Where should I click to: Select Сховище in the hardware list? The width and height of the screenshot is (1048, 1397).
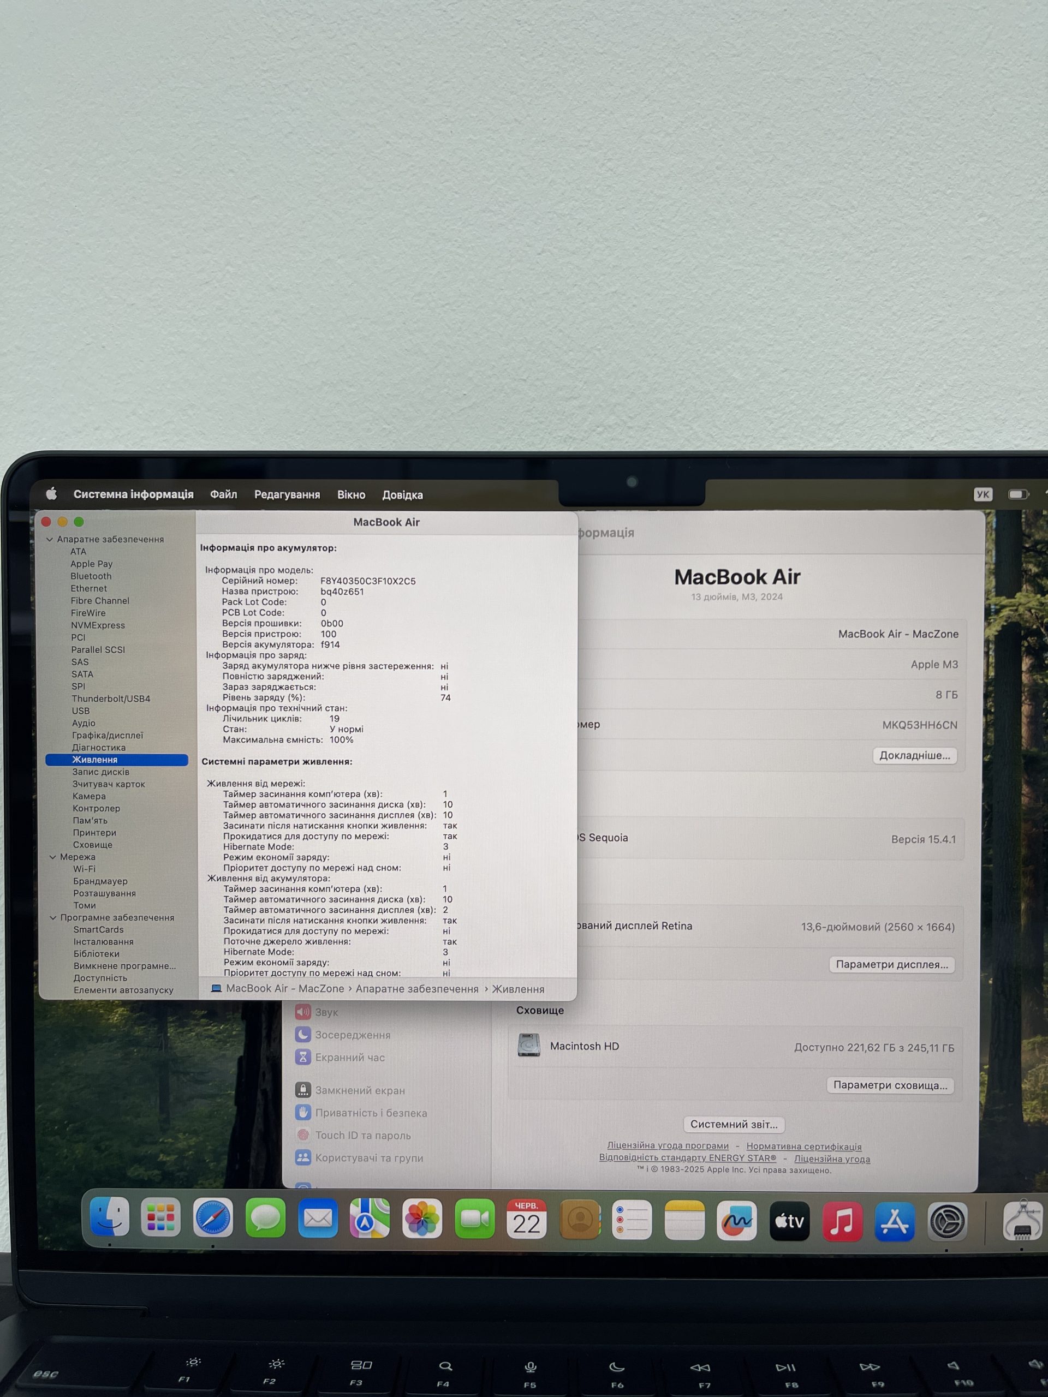(92, 845)
